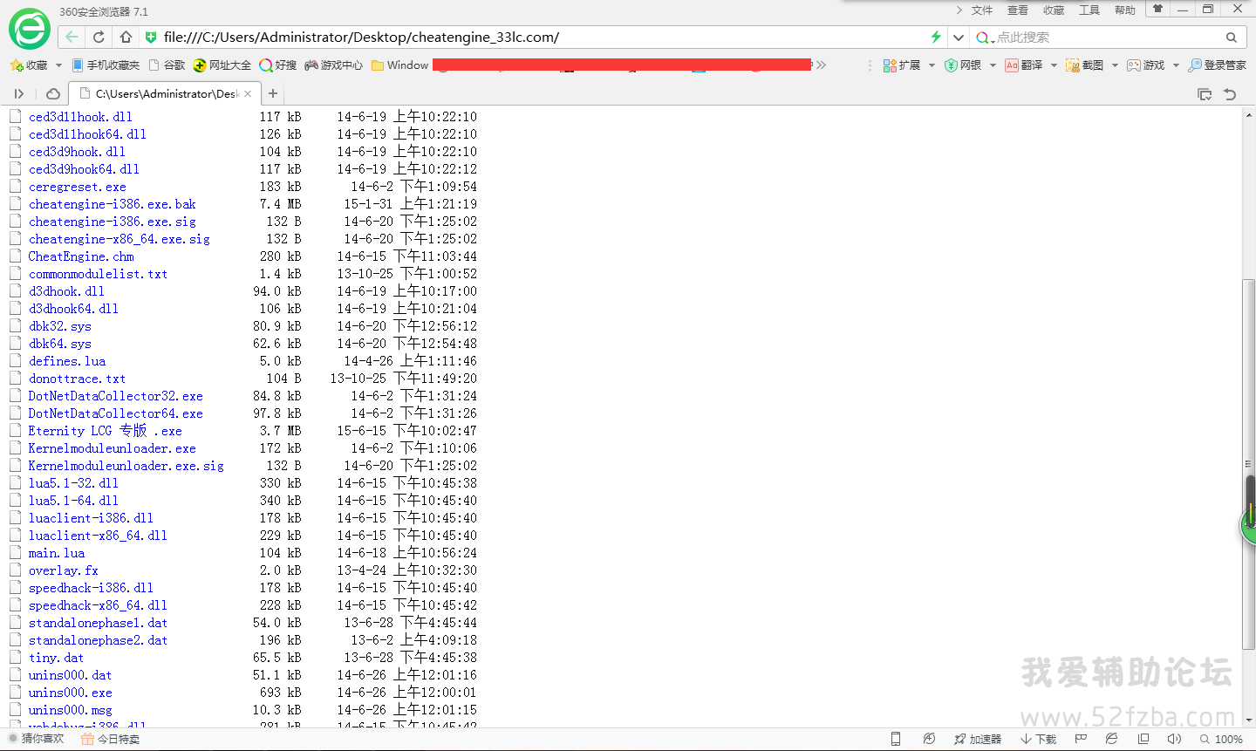The image size is (1256, 751).
Task: Open the 翻译 translate tool
Action: 1024,65
